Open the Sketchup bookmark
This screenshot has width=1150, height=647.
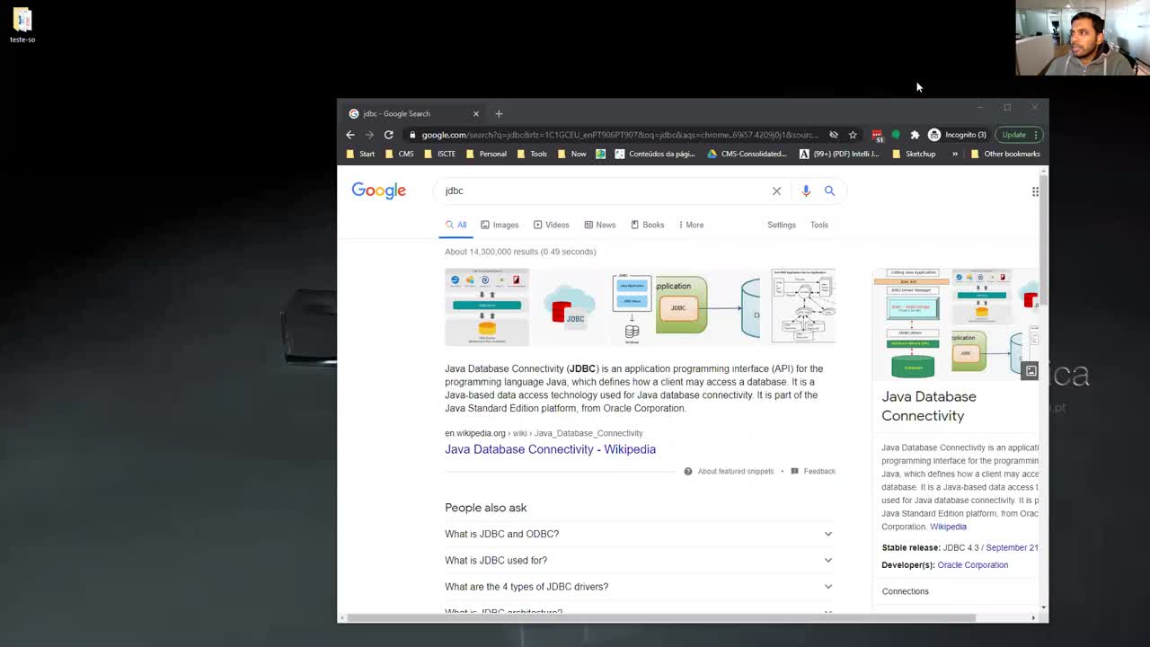[x=915, y=154]
